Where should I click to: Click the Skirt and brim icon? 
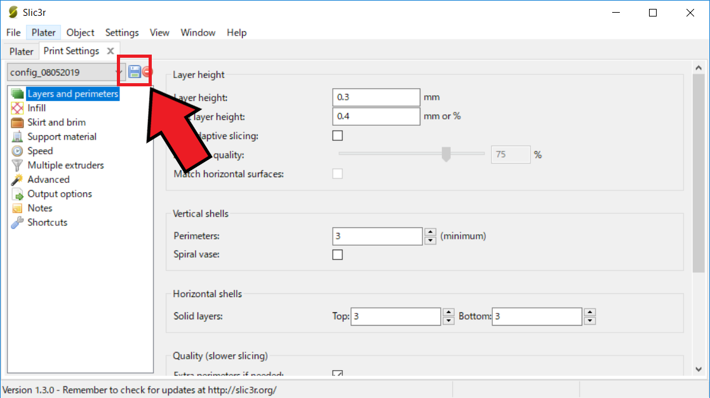17,123
